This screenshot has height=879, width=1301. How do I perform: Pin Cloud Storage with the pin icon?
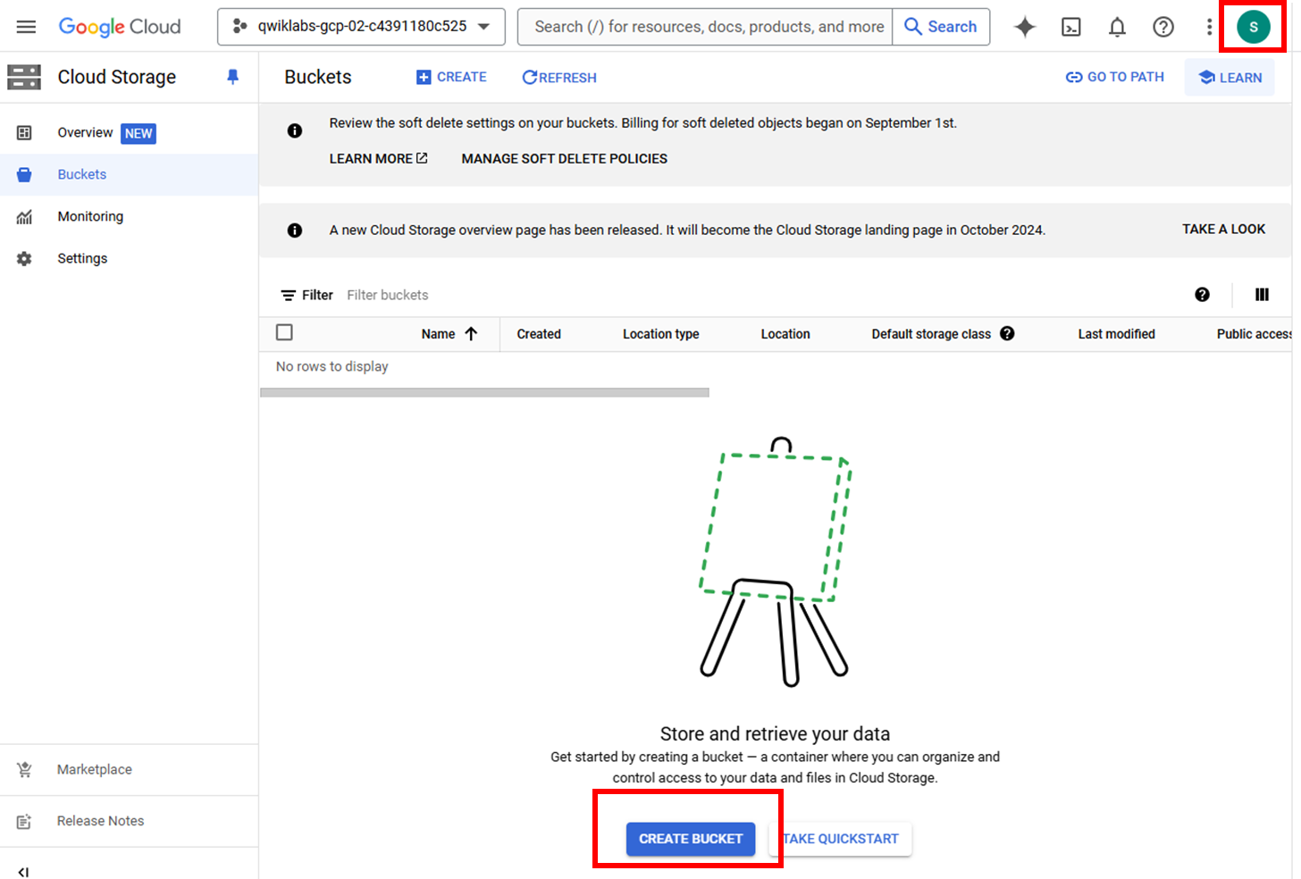[x=233, y=77]
